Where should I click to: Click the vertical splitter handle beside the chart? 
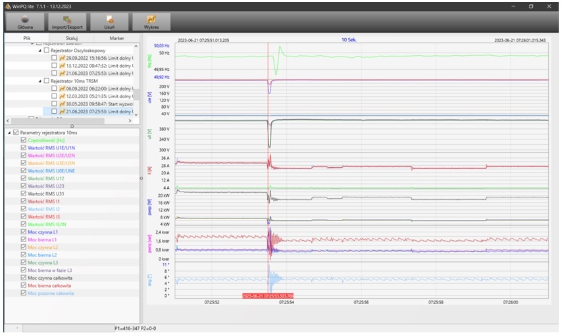pyautogui.click(x=141, y=178)
